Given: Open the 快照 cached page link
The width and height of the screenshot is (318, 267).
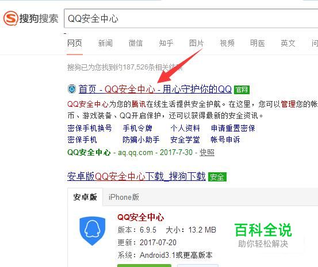Looking at the screenshot, I should pyautogui.click(x=207, y=152).
